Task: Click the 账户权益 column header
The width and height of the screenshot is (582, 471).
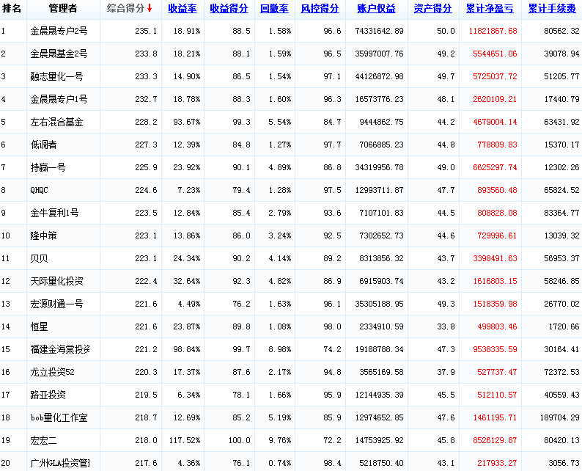Action: 376,9
